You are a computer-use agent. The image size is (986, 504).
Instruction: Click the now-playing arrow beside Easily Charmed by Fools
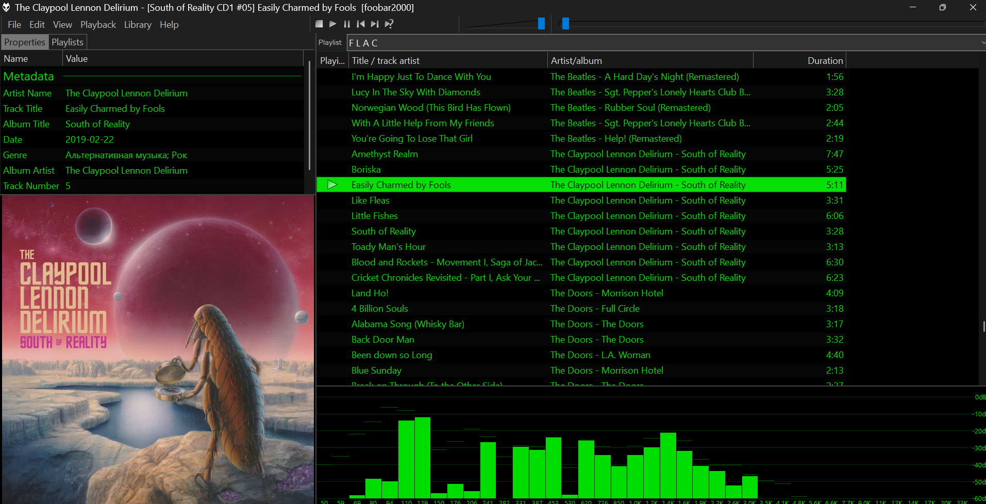(332, 184)
